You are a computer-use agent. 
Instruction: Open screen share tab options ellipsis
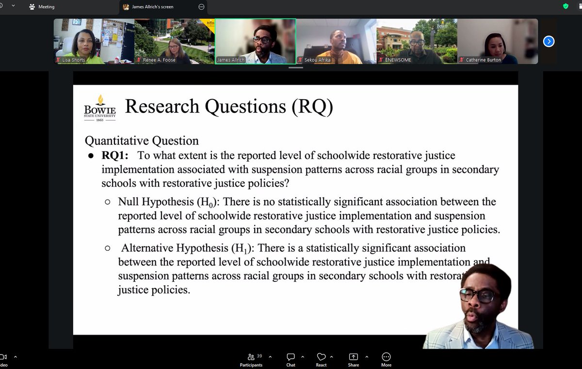coord(201,7)
